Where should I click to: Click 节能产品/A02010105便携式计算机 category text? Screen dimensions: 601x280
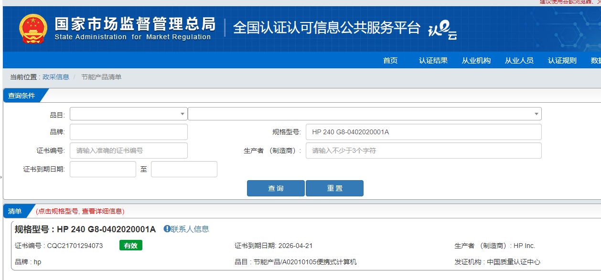(305, 262)
